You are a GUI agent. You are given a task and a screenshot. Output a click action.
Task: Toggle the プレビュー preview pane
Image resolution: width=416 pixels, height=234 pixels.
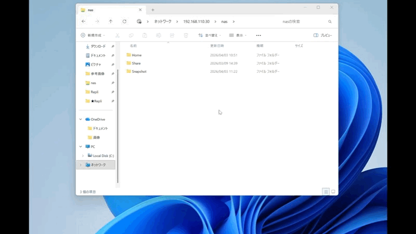coord(322,35)
